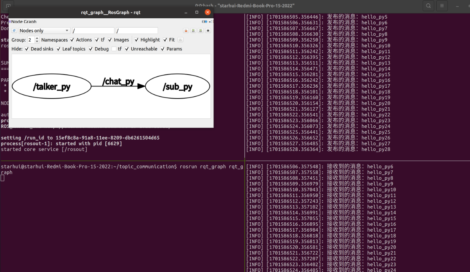The height and width of the screenshot is (272, 470).
Task: Toggle the Actions grouping checkbox
Action: tap(72, 40)
